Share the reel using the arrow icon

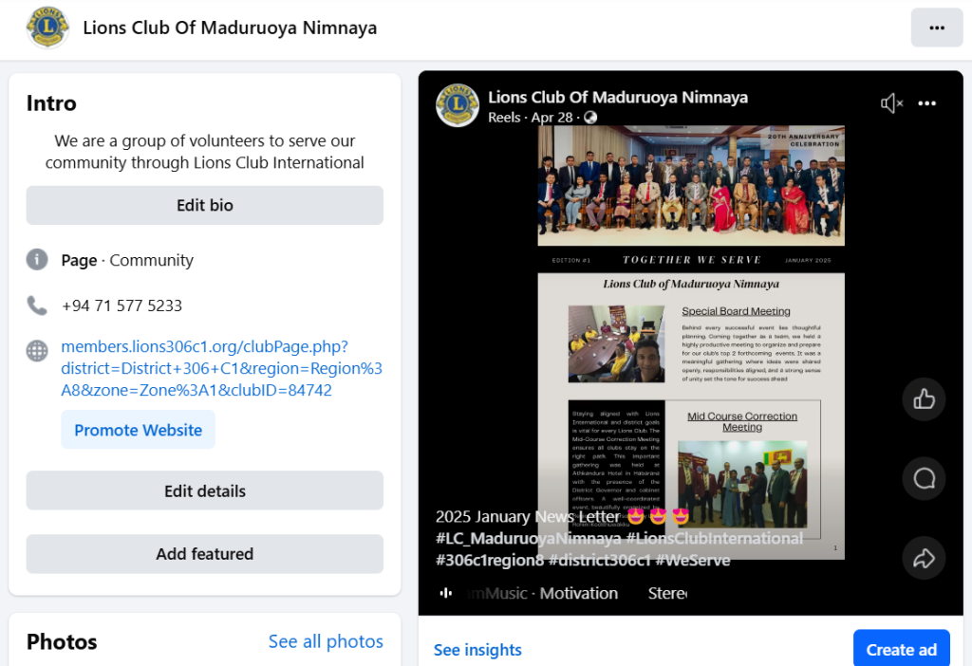pos(924,558)
